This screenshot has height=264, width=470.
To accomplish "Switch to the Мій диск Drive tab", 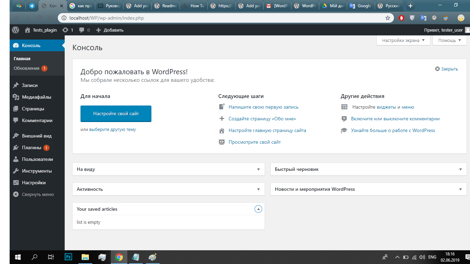I will pos(333,6).
